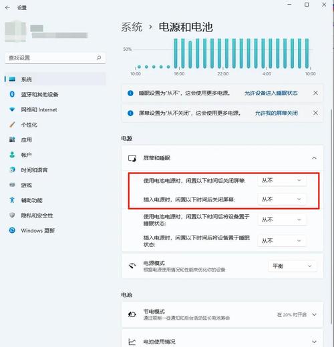Screen dimensions: 334x347
Task: Select 时间和语言 in sidebar
Action: tap(55, 170)
